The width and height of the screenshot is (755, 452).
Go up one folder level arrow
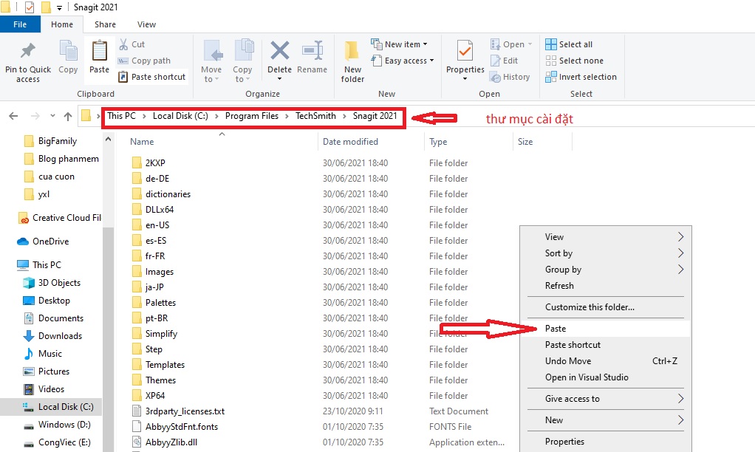click(x=68, y=116)
